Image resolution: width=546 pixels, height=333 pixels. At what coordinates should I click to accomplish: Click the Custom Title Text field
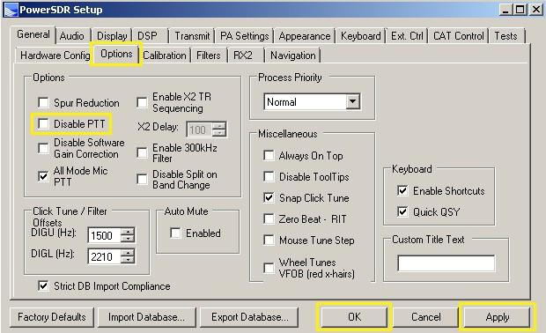pyautogui.click(x=446, y=263)
